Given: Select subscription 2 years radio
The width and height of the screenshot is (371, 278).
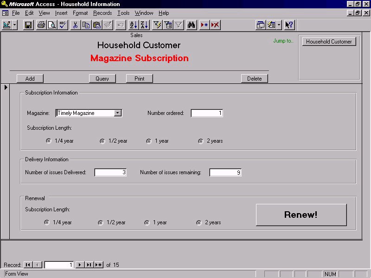Looking at the screenshot, I should coord(200,141).
